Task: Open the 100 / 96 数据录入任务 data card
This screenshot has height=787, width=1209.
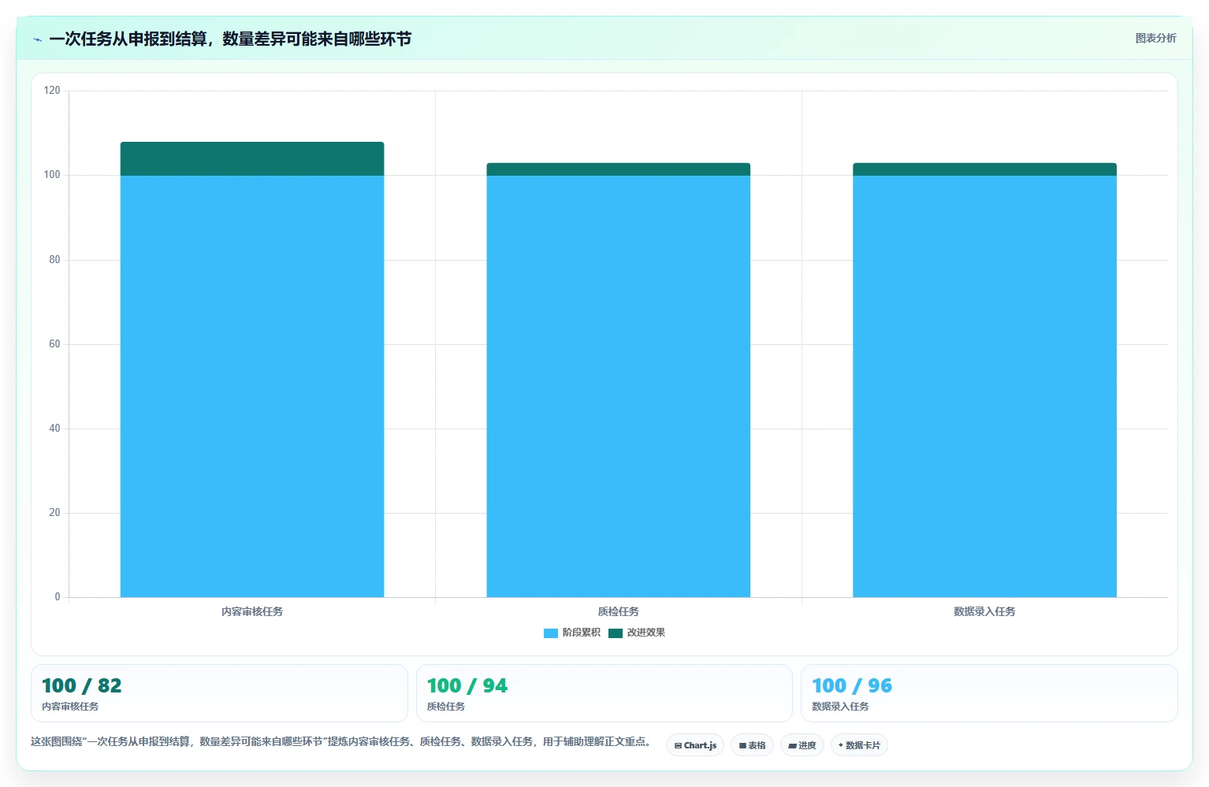Action: click(989, 693)
